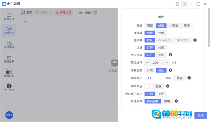This screenshot has width=210, height=122.
Task: Set 外挂字幕 to 禁用
Action: [x=167, y=101]
